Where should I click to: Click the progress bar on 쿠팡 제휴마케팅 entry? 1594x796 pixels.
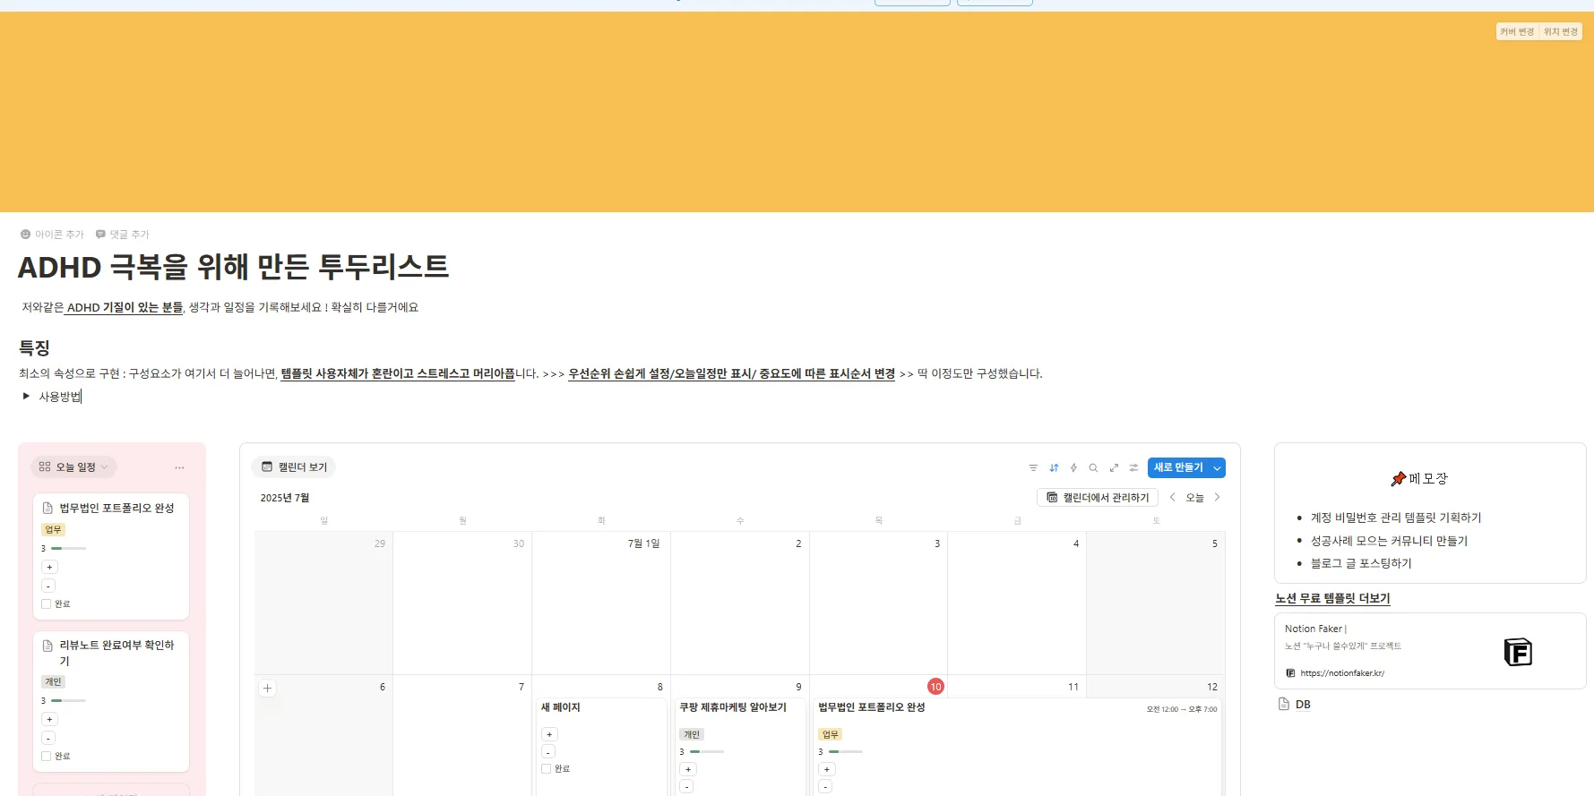coord(706,751)
